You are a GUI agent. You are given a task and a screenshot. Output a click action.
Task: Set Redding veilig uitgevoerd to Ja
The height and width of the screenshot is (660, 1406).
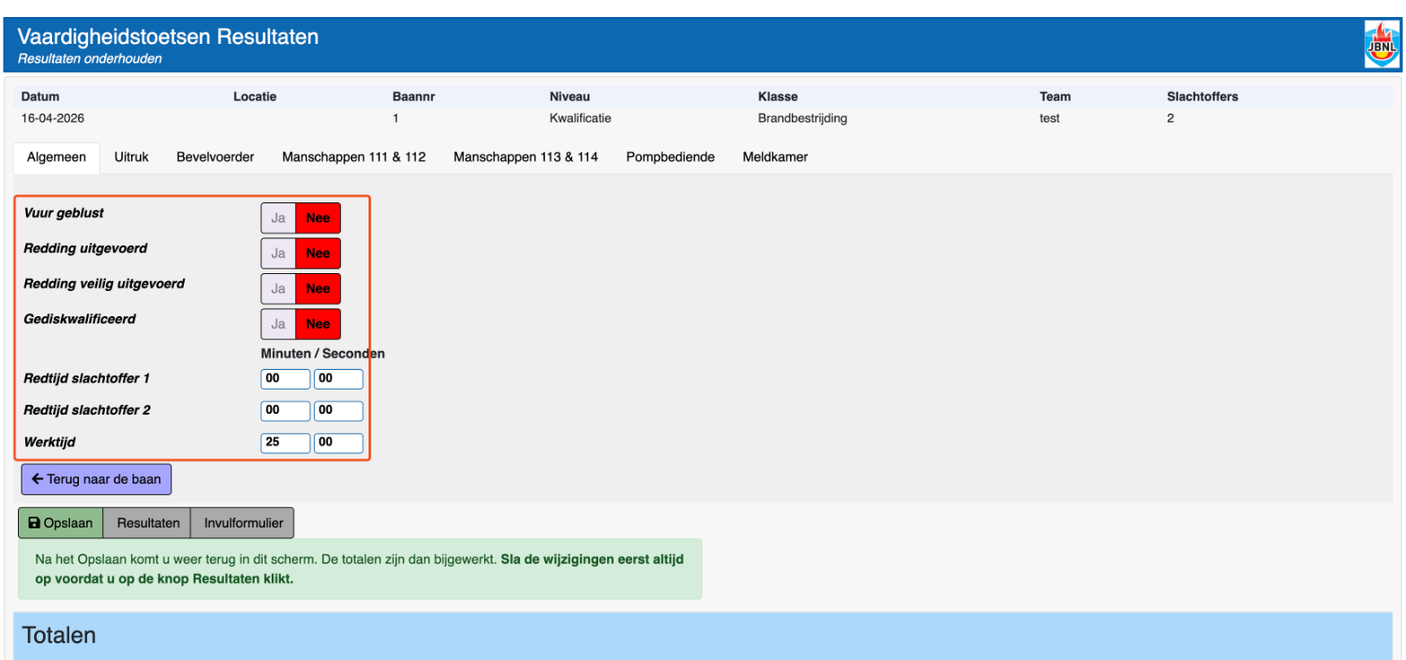pyautogui.click(x=278, y=288)
